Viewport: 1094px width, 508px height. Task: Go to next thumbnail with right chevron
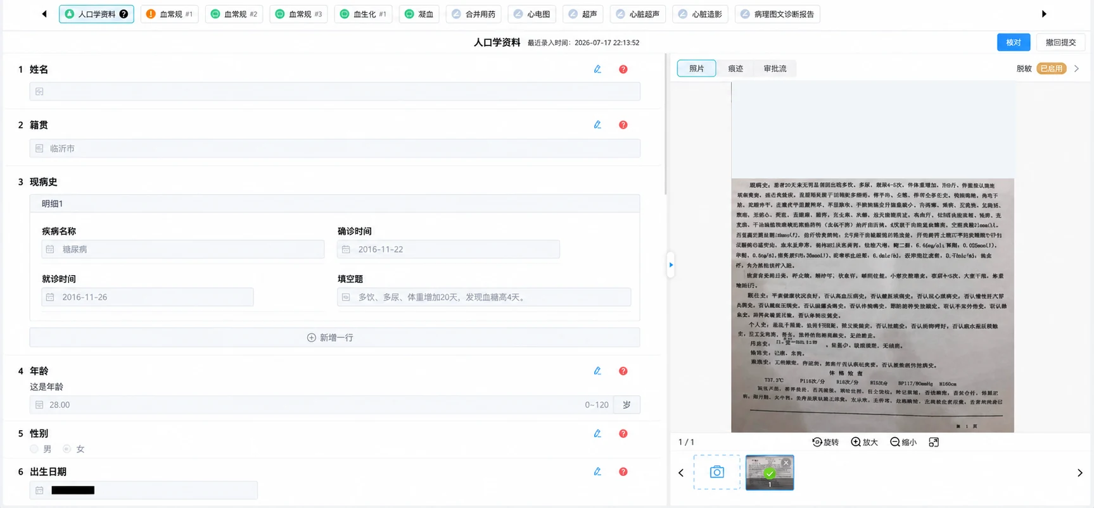coord(1080,473)
